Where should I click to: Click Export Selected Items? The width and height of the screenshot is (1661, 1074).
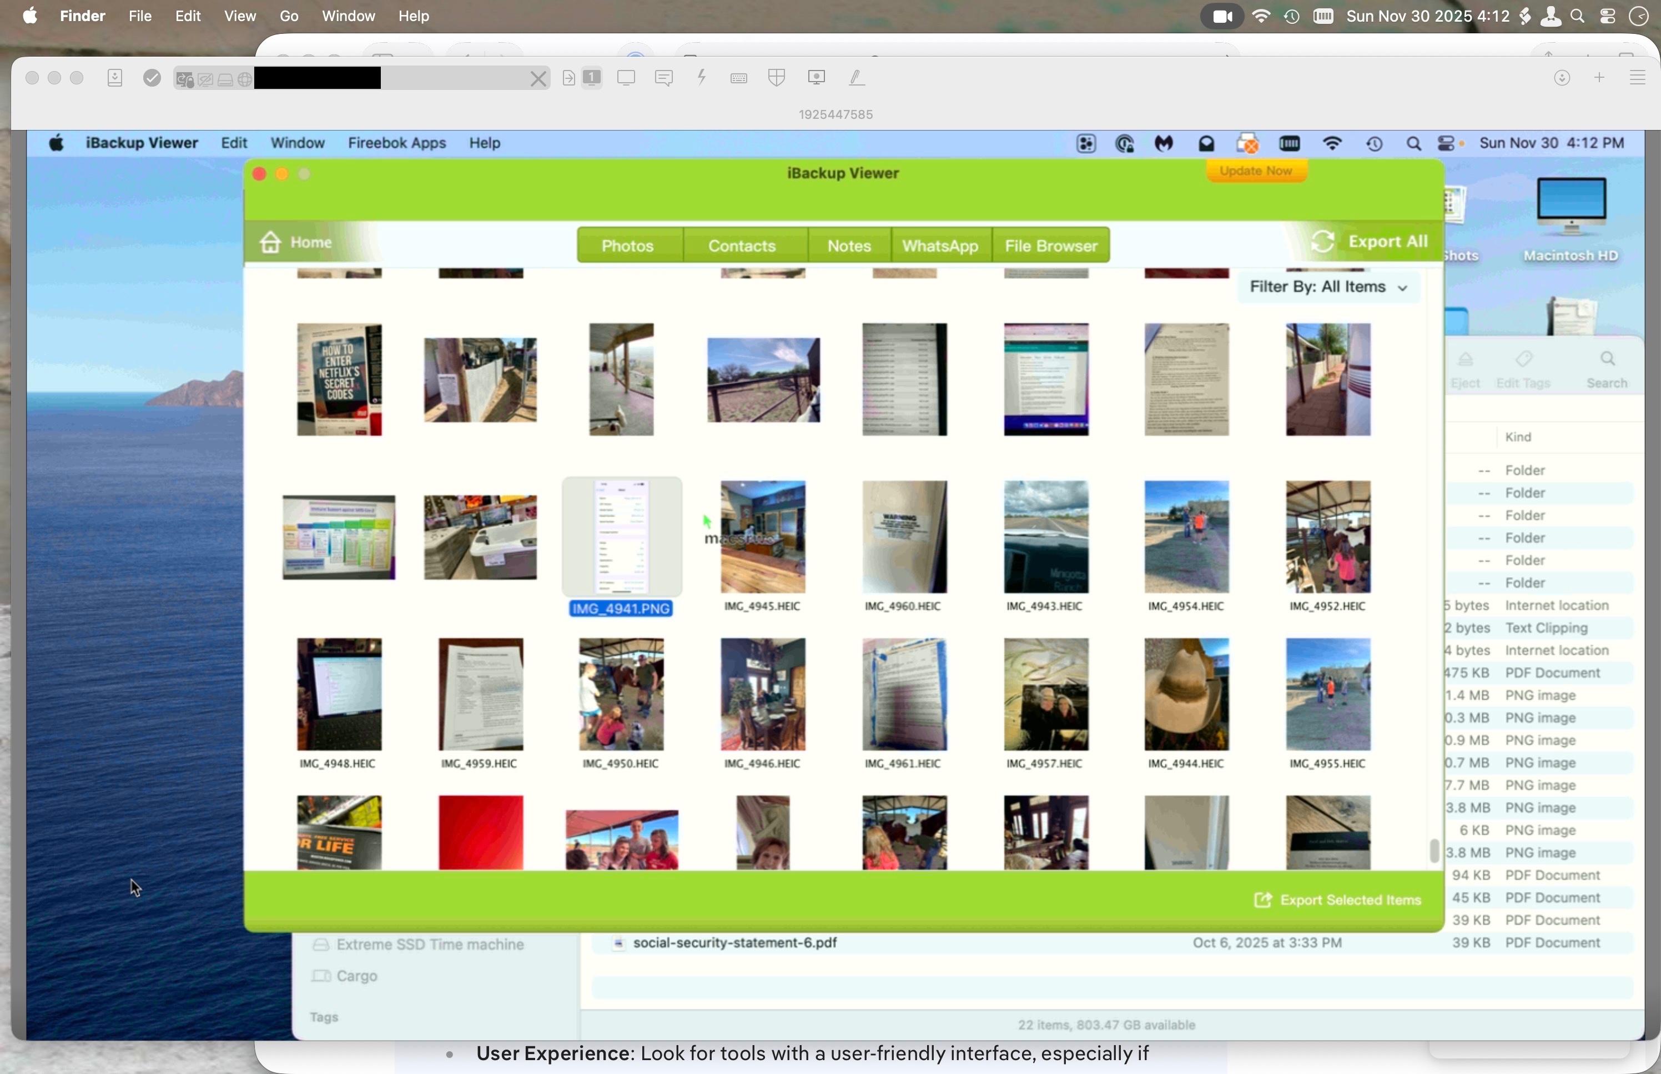click(1337, 900)
